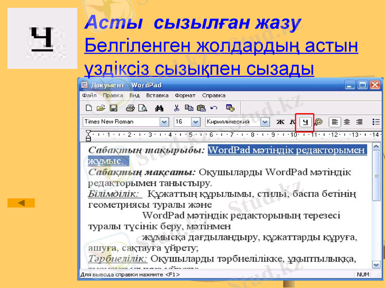Open the Формат menu

point(185,95)
